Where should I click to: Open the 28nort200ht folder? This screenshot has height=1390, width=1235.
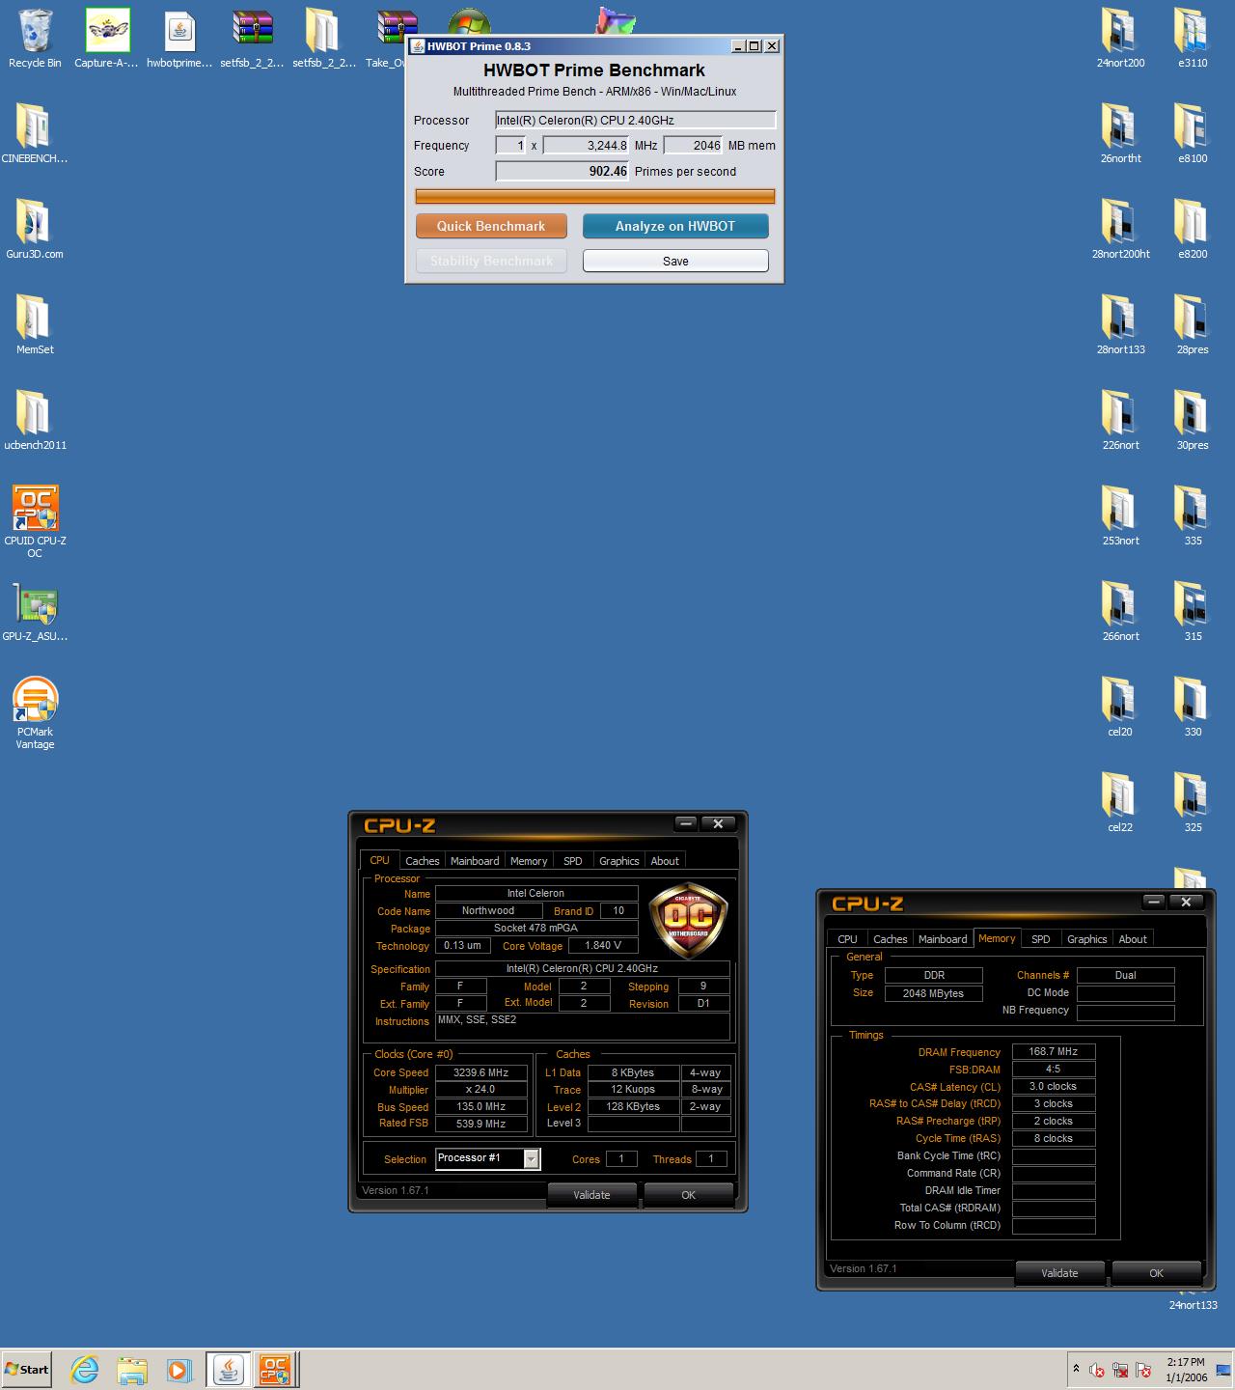[1120, 230]
